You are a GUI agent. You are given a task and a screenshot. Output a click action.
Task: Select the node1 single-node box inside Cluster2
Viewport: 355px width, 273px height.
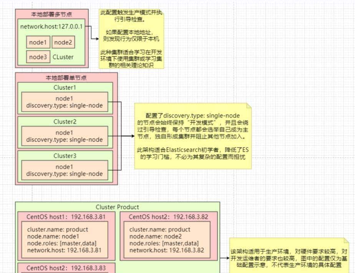65,137
